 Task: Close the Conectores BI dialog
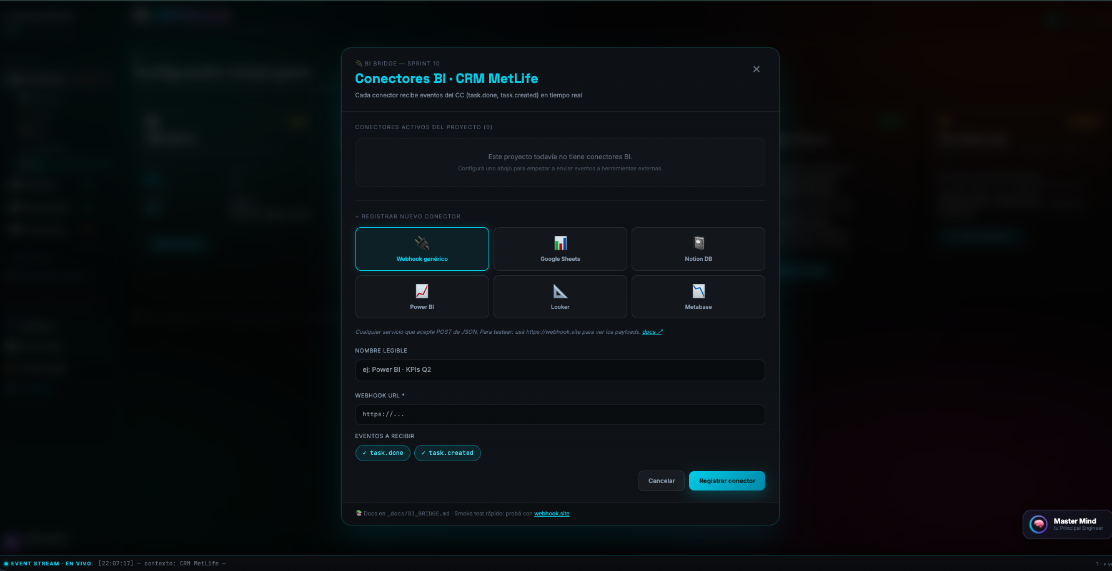click(756, 69)
